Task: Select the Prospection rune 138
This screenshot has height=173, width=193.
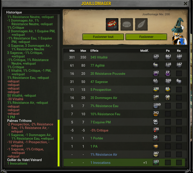Action: (156, 90)
